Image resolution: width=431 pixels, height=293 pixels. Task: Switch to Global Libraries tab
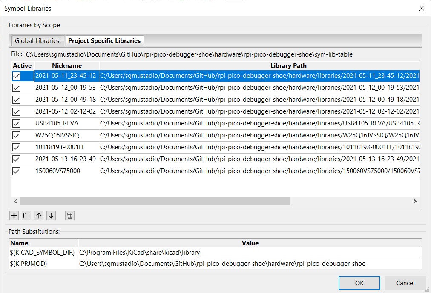37,41
